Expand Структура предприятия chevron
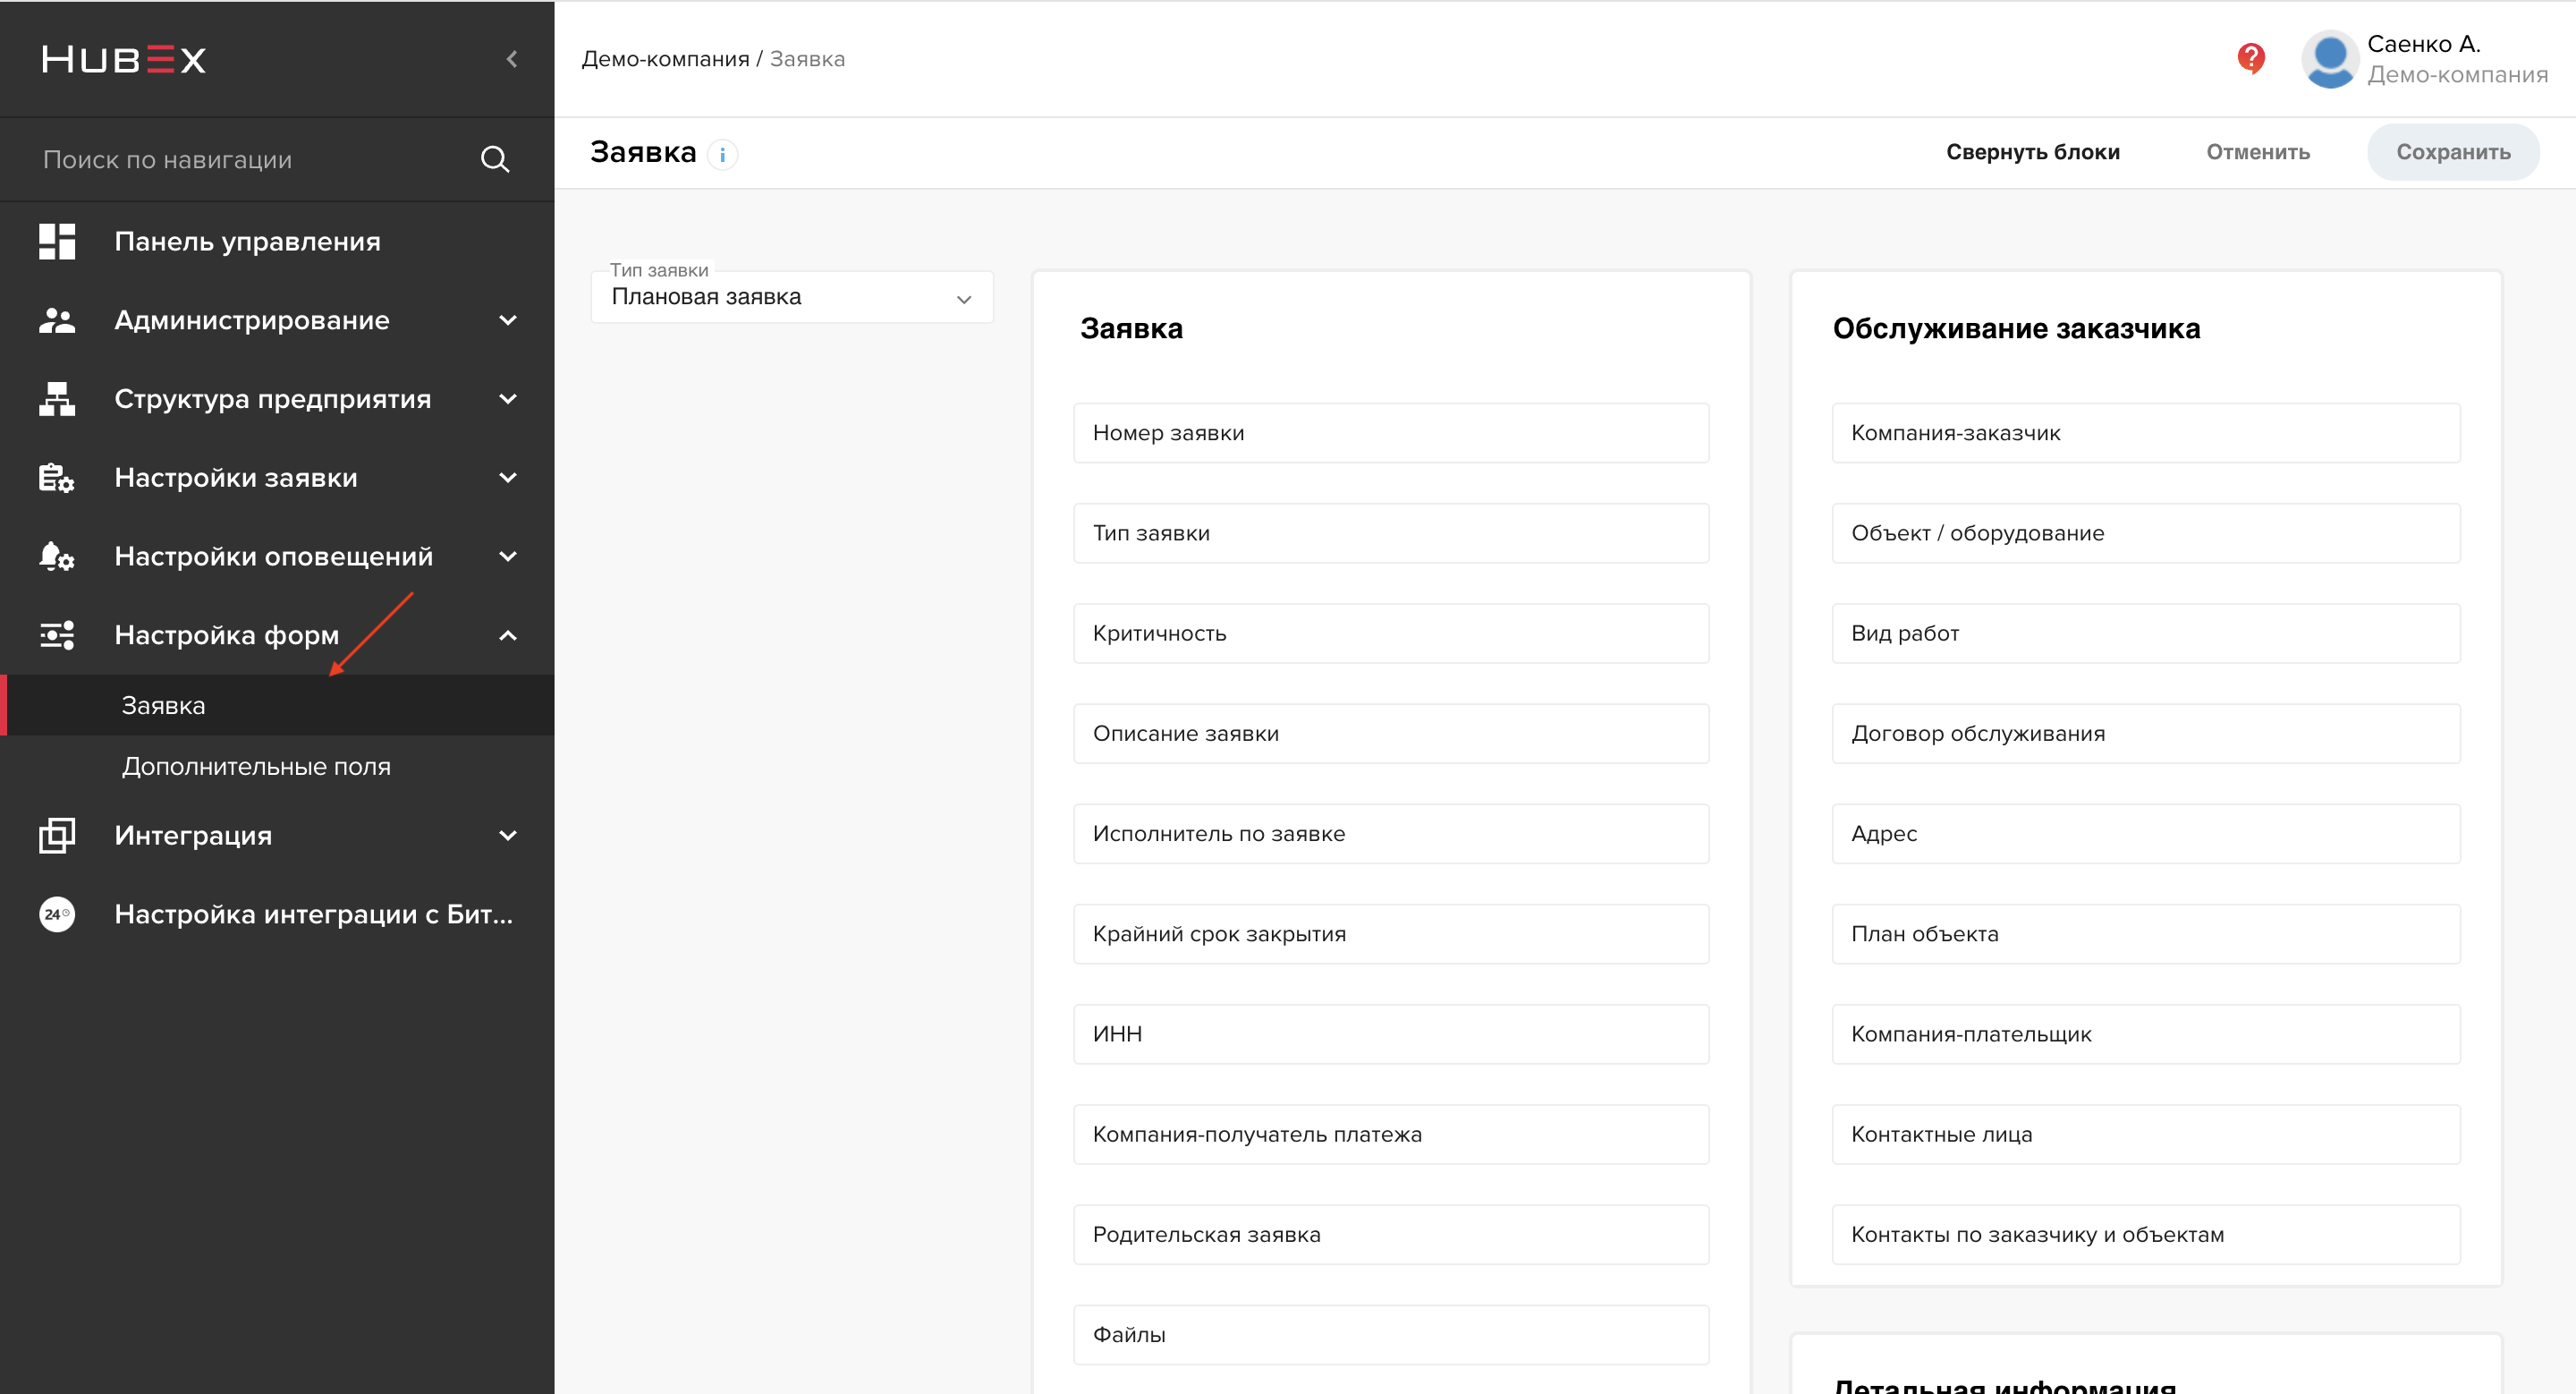This screenshot has height=1394, width=2576. [x=508, y=399]
